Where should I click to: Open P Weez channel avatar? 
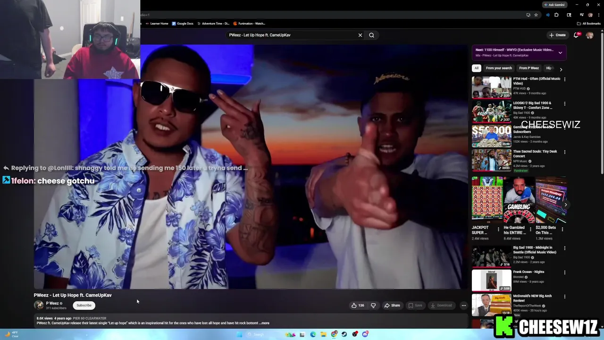[x=39, y=305]
